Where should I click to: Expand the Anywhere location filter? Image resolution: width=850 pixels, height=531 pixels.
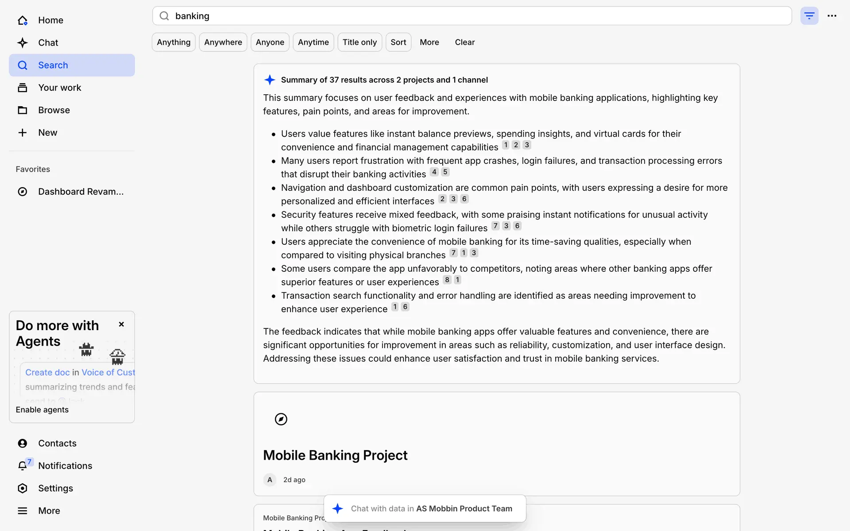(223, 42)
